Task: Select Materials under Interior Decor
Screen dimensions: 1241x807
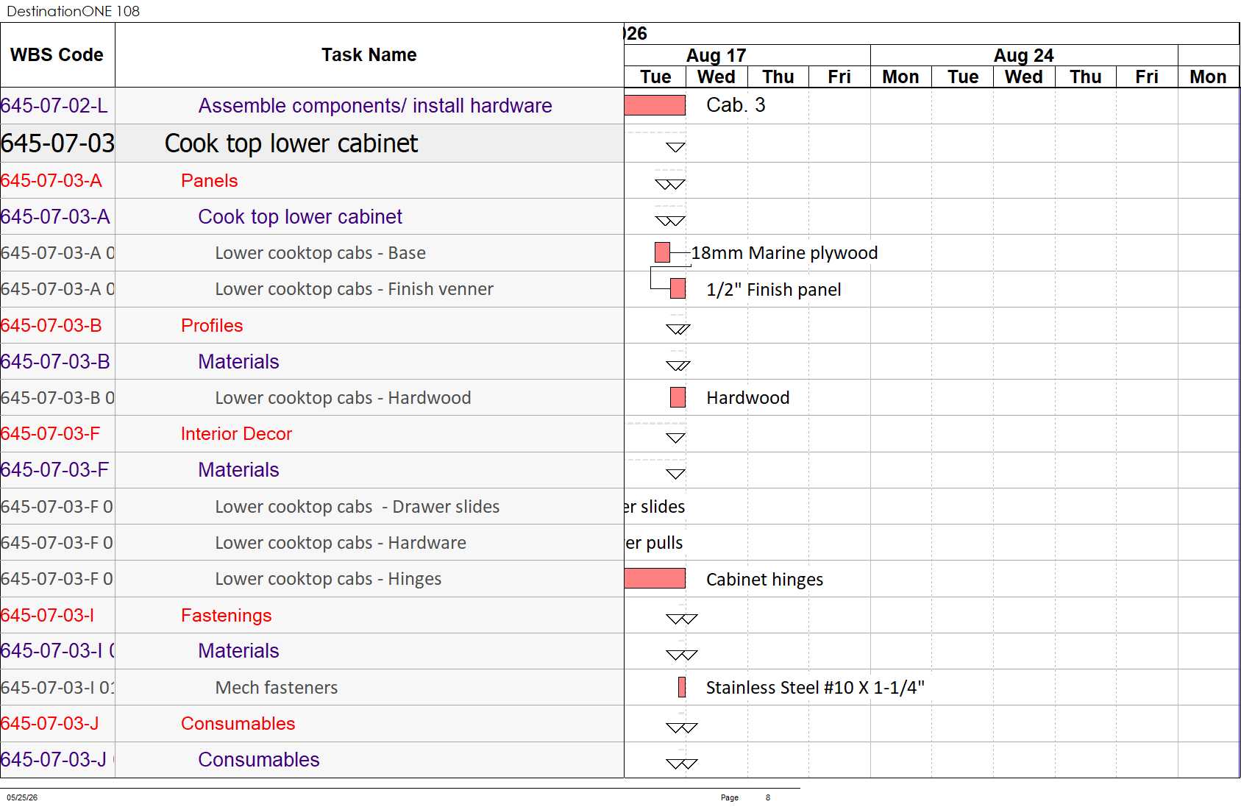Action: (x=238, y=469)
